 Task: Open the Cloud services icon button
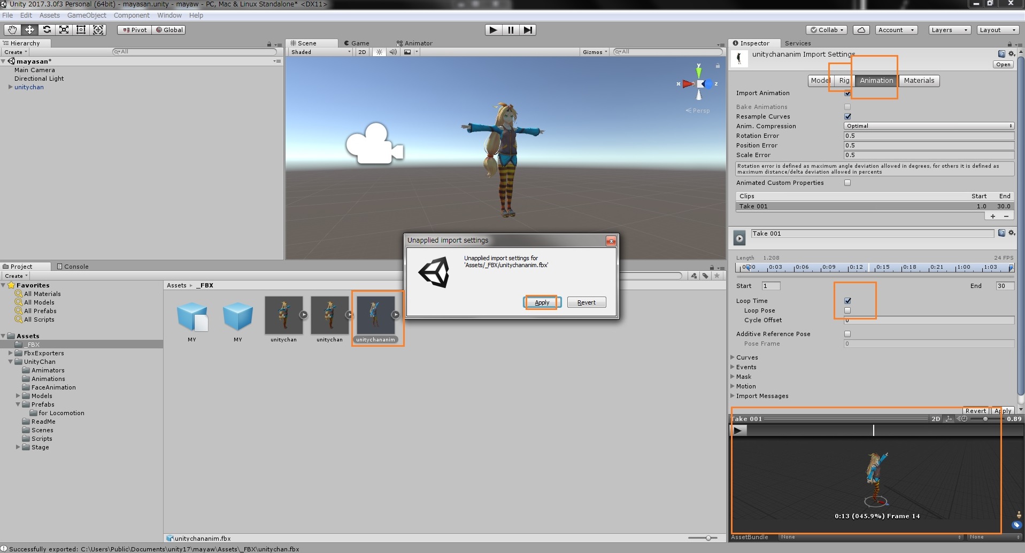tap(861, 30)
